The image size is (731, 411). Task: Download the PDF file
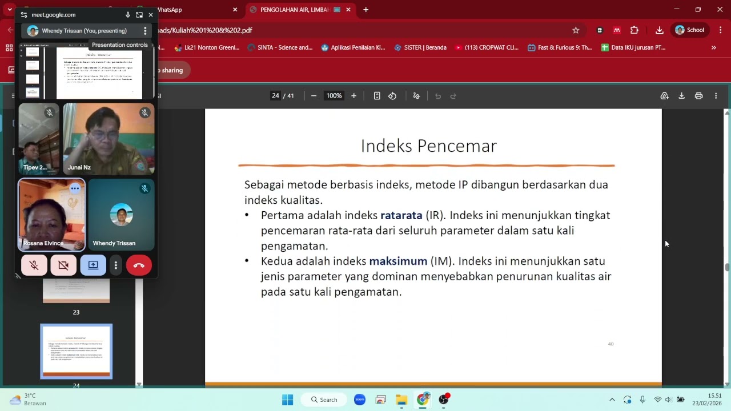681,96
